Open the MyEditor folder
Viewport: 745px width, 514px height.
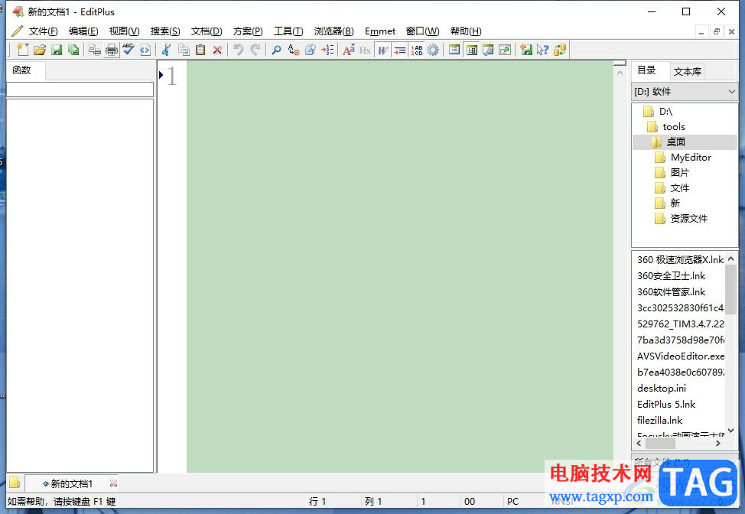point(691,158)
